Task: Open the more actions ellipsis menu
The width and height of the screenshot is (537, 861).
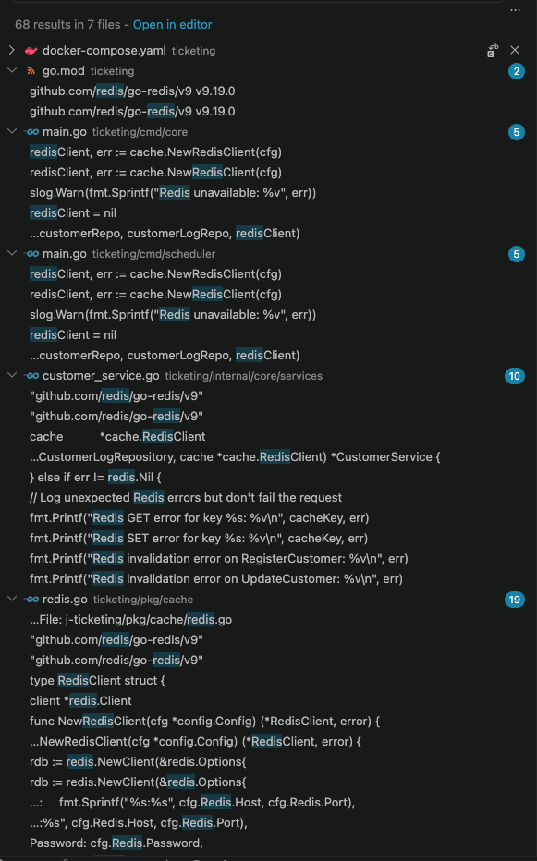Action: coord(515,10)
